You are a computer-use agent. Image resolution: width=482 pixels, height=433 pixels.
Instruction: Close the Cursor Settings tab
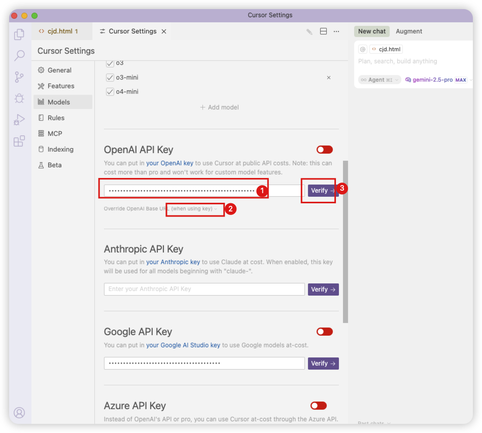tap(164, 31)
